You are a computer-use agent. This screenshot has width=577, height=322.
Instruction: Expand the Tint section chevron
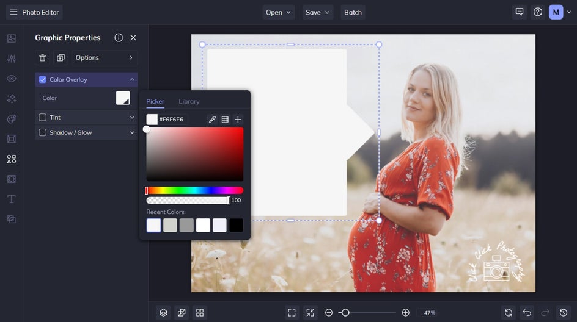(132, 118)
